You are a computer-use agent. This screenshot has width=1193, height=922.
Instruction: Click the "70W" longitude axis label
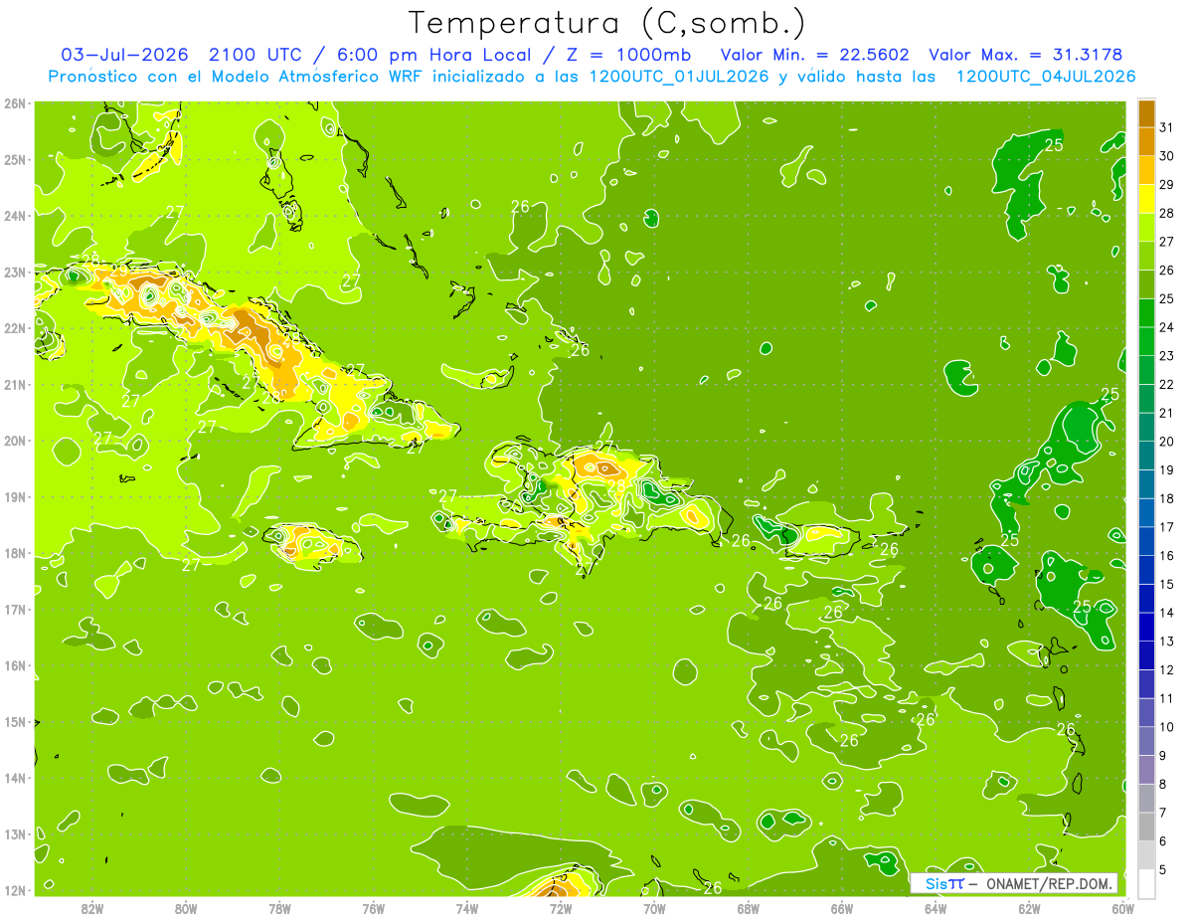654,908
